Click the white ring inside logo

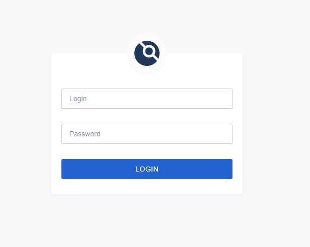pos(149,51)
